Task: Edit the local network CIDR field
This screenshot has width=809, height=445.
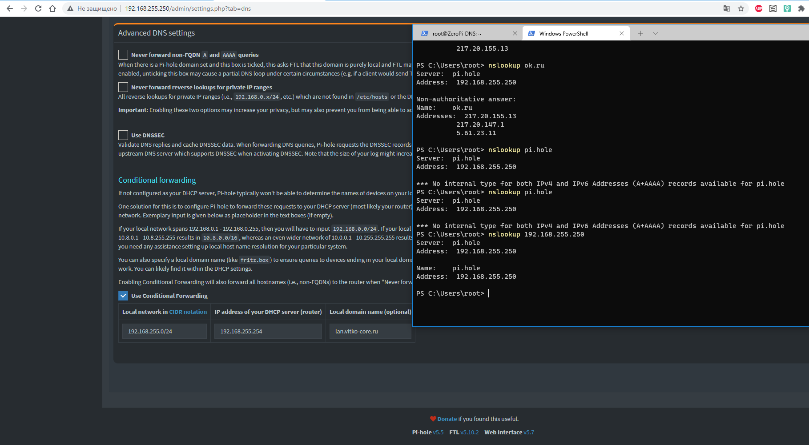Action: (165, 331)
